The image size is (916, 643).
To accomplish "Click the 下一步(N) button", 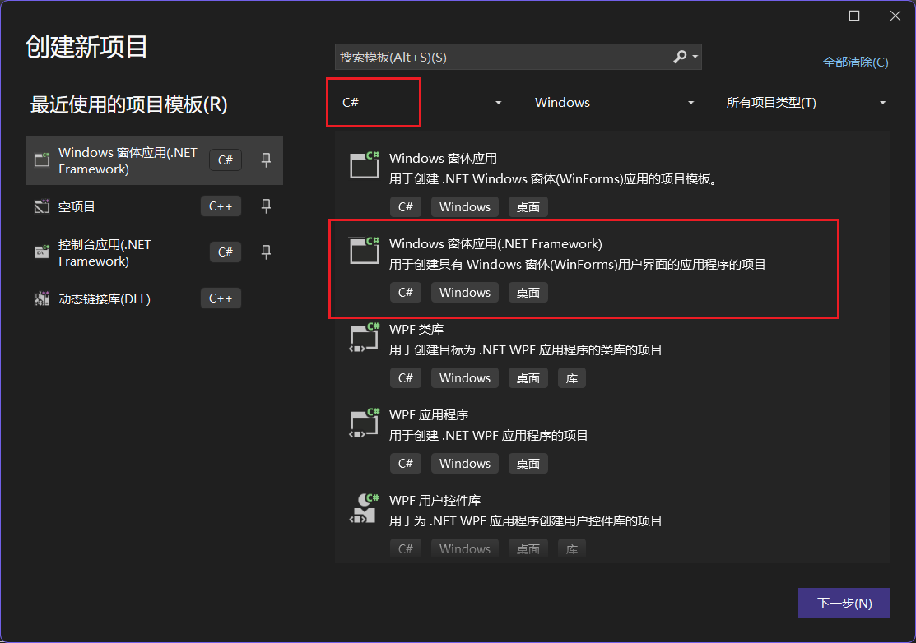I will (844, 603).
